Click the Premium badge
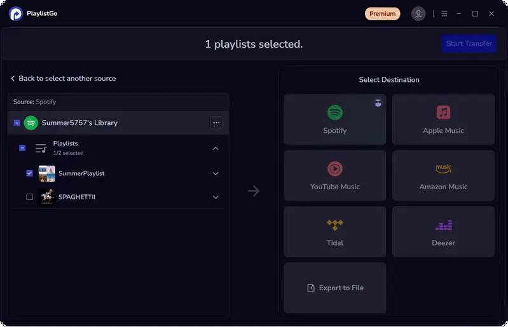 click(x=382, y=13)
